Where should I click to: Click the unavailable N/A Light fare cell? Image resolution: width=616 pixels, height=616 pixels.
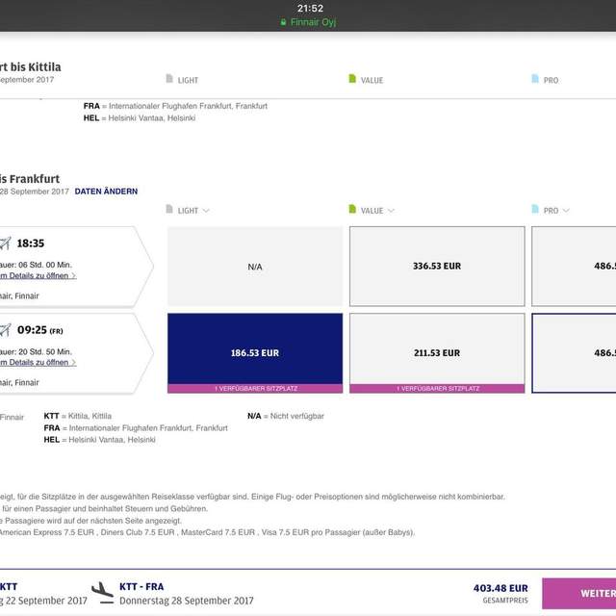(255, 267)
